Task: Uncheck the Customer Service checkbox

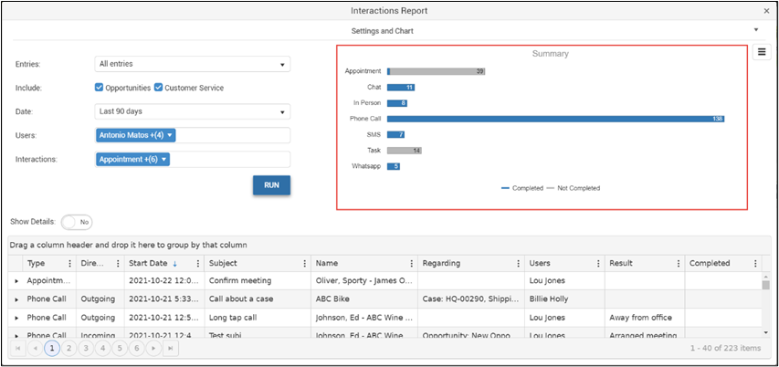Action: click(x=159, y=88)
